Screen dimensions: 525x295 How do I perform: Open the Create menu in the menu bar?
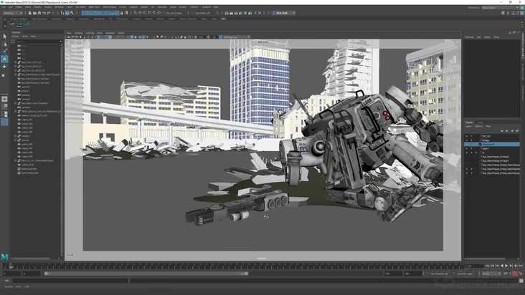click(19, 6)
